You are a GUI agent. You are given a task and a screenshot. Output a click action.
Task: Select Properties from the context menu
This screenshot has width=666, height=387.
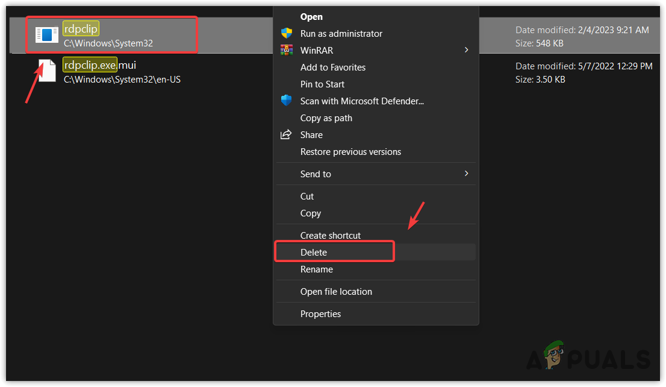pyautogui.click(x=320, y=313)
